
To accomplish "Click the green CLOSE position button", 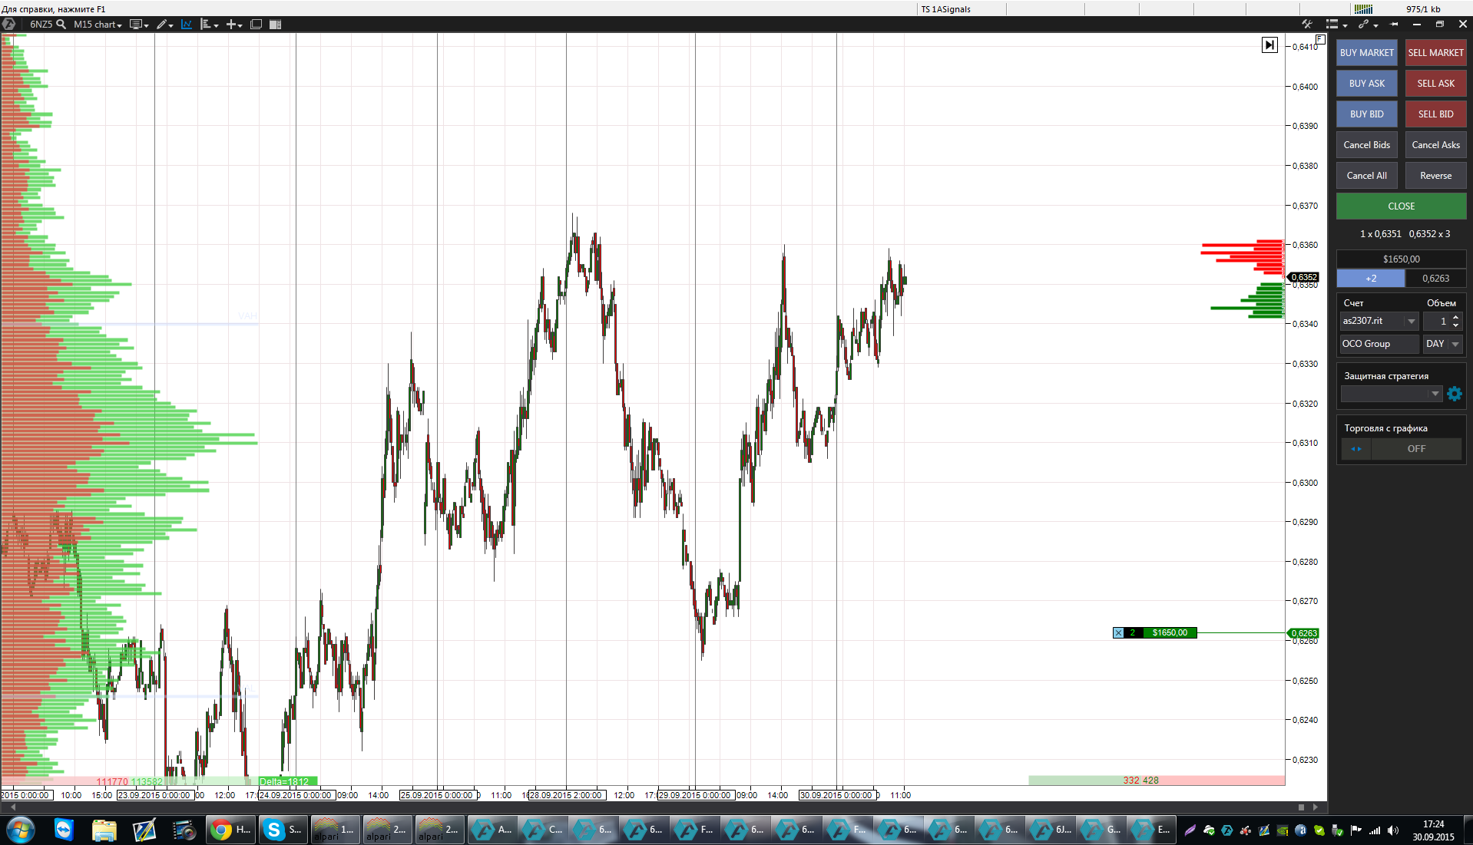I will pos(1401,206).
